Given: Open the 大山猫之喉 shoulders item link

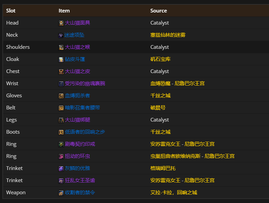Looking at the screenshot, I should pos(77,47).
